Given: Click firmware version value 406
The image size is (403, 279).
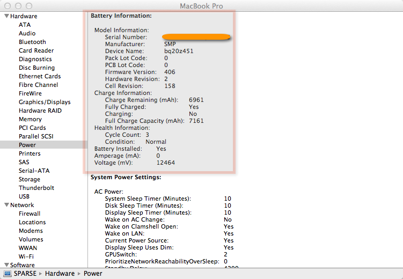Looking at the screenshot, I should (x=170, y=72).
